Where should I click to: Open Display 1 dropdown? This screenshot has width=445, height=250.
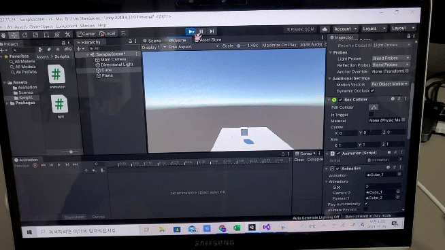(x=154, y=47)
